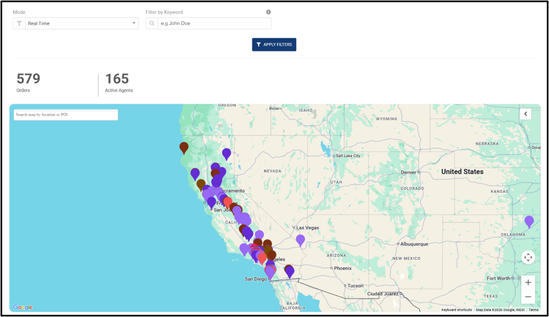Click the info icon above keyword filter
This screenshot has width=549, height=317.
[269, 12]
